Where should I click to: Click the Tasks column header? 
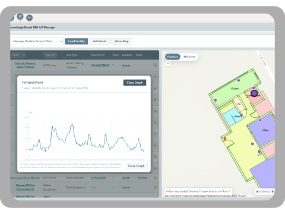point(139,55)
